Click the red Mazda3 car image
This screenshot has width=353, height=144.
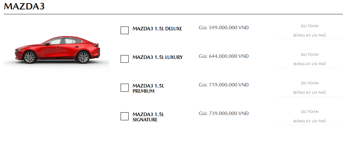57,50
